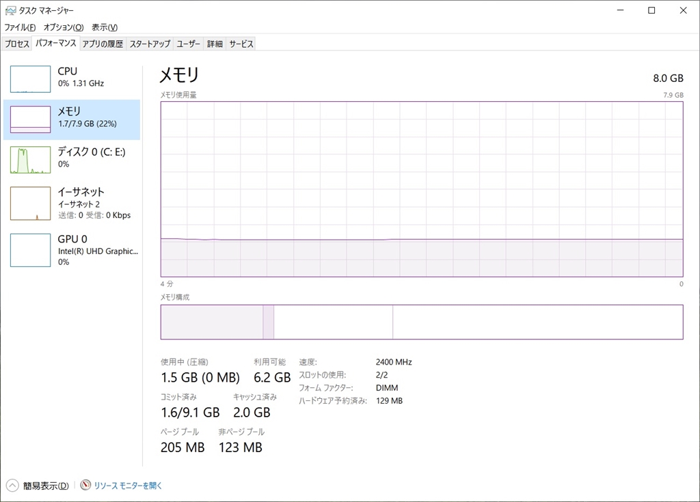Switch to the プロセス tab
The width and height of the screenshot is (700, 502).
(x=17, y=44)
